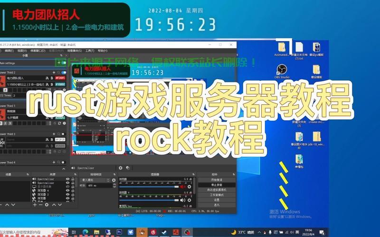Open the 淡入淡出 transition dropdown
This screenshot has width=380, height=237.
pos(95,180)
